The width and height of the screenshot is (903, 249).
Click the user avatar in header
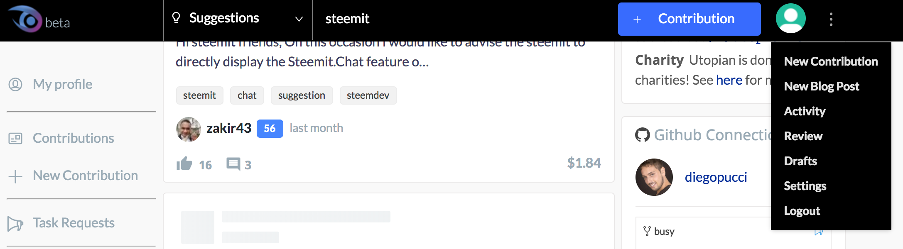(x=790, y=18)
